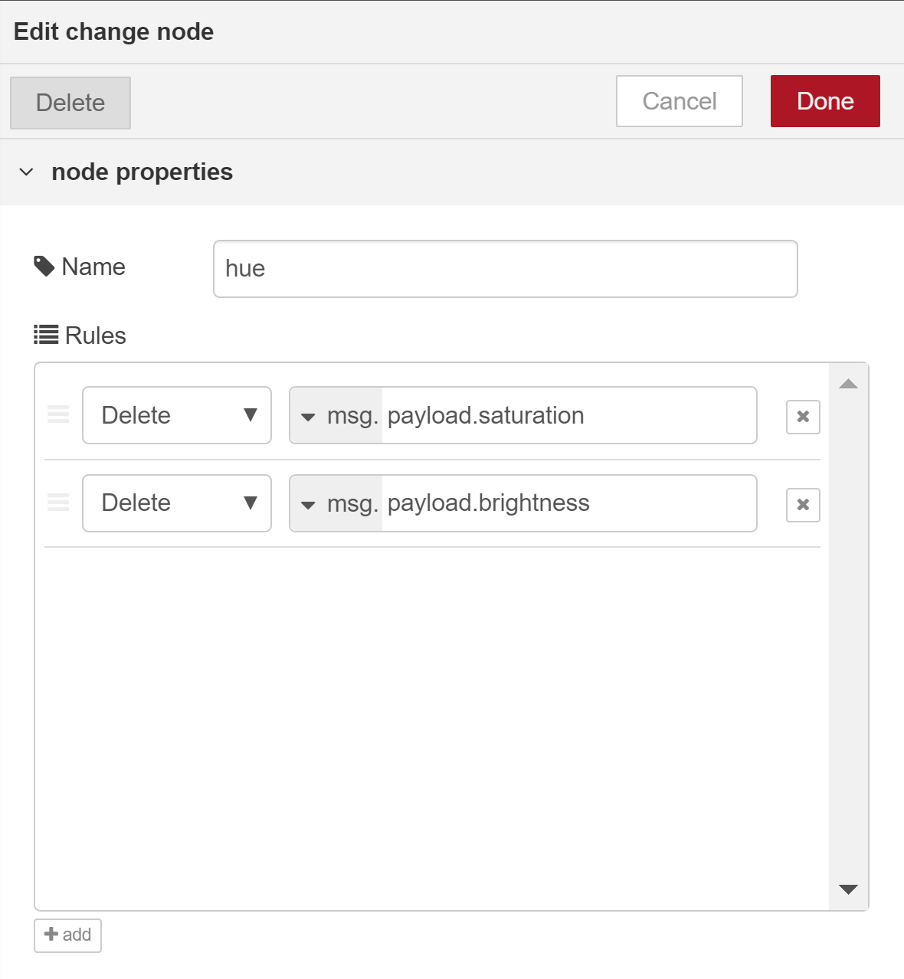The height and width of the screenshot is (979, 904).
Task: Add a new rule with the add button
Action: [x=67, y=935]
